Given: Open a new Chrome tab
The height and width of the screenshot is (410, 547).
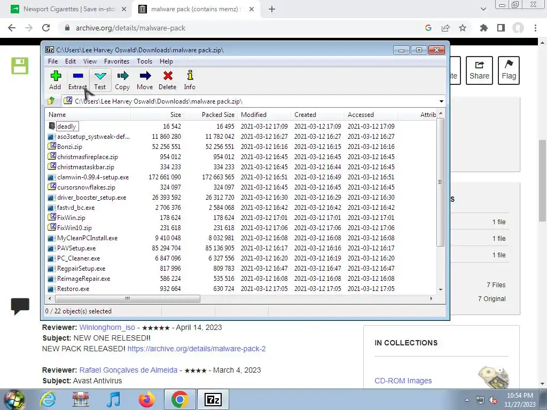Looking at the screenshot, I should (x=272, y=9).
